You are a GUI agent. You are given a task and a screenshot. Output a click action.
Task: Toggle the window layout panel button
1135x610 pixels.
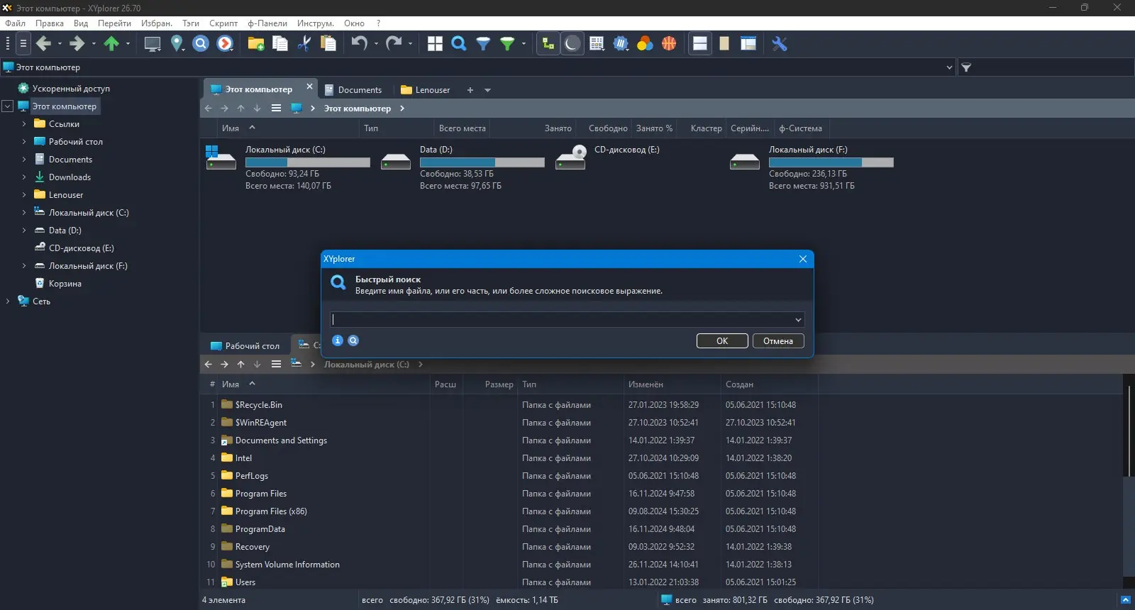(x=748, y=44)
